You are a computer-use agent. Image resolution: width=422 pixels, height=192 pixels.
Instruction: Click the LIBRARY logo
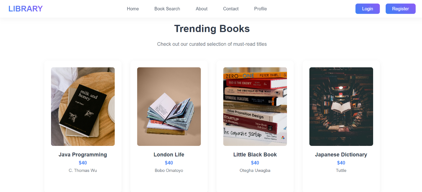[x=25, y=8]
